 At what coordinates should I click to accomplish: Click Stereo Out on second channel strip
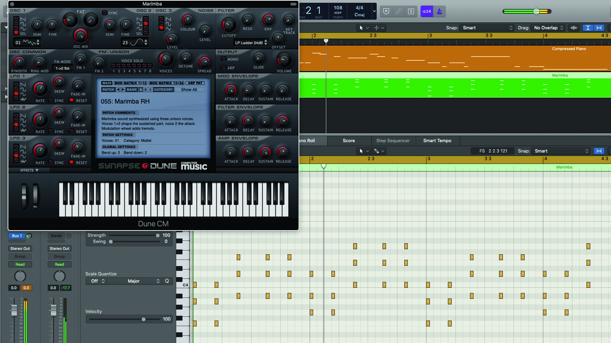(x=59, y=248)
